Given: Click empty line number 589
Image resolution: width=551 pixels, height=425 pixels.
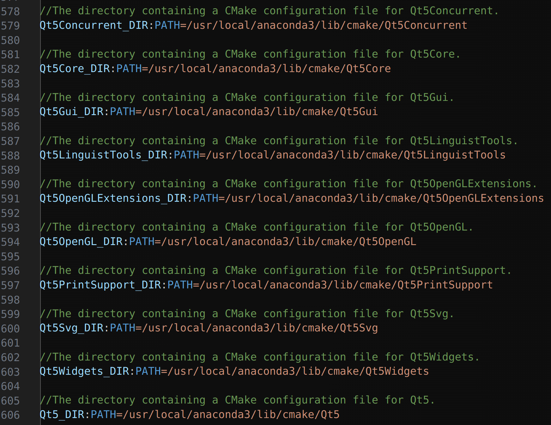Looking at the screenshot, I should pyautogui.click(x=10, y=170).
